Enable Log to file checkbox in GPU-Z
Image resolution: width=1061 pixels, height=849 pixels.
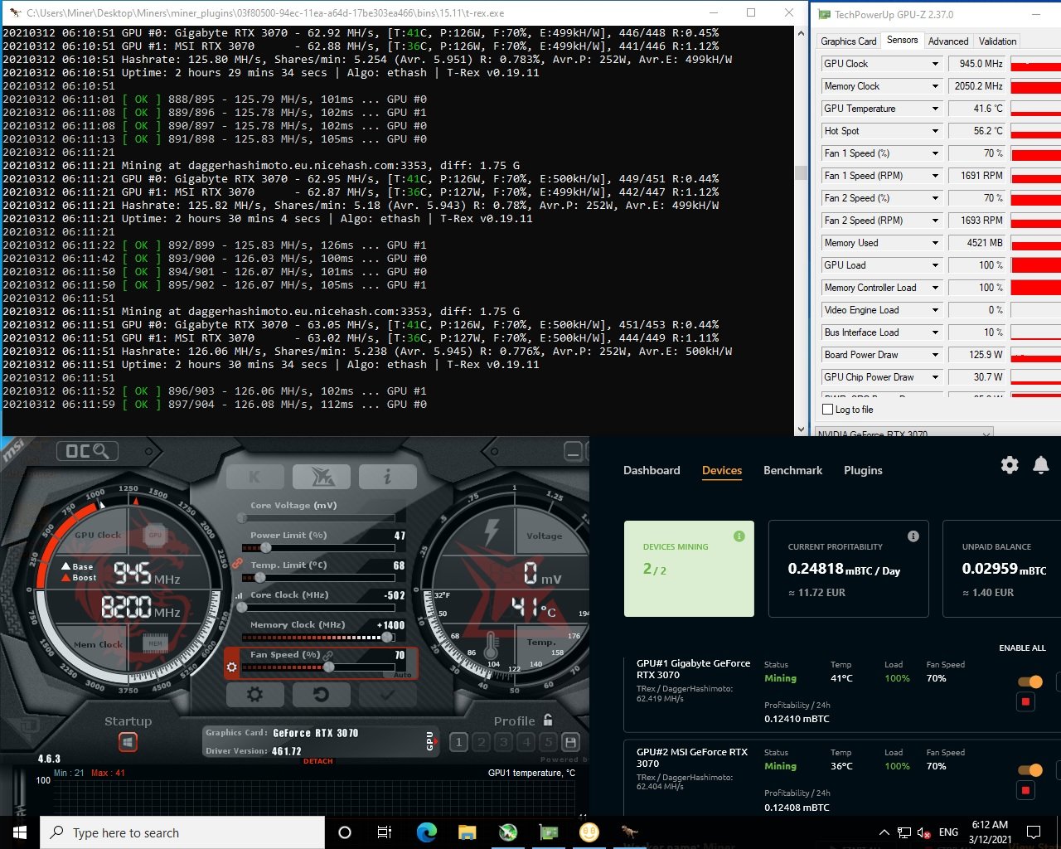[827, 410]
